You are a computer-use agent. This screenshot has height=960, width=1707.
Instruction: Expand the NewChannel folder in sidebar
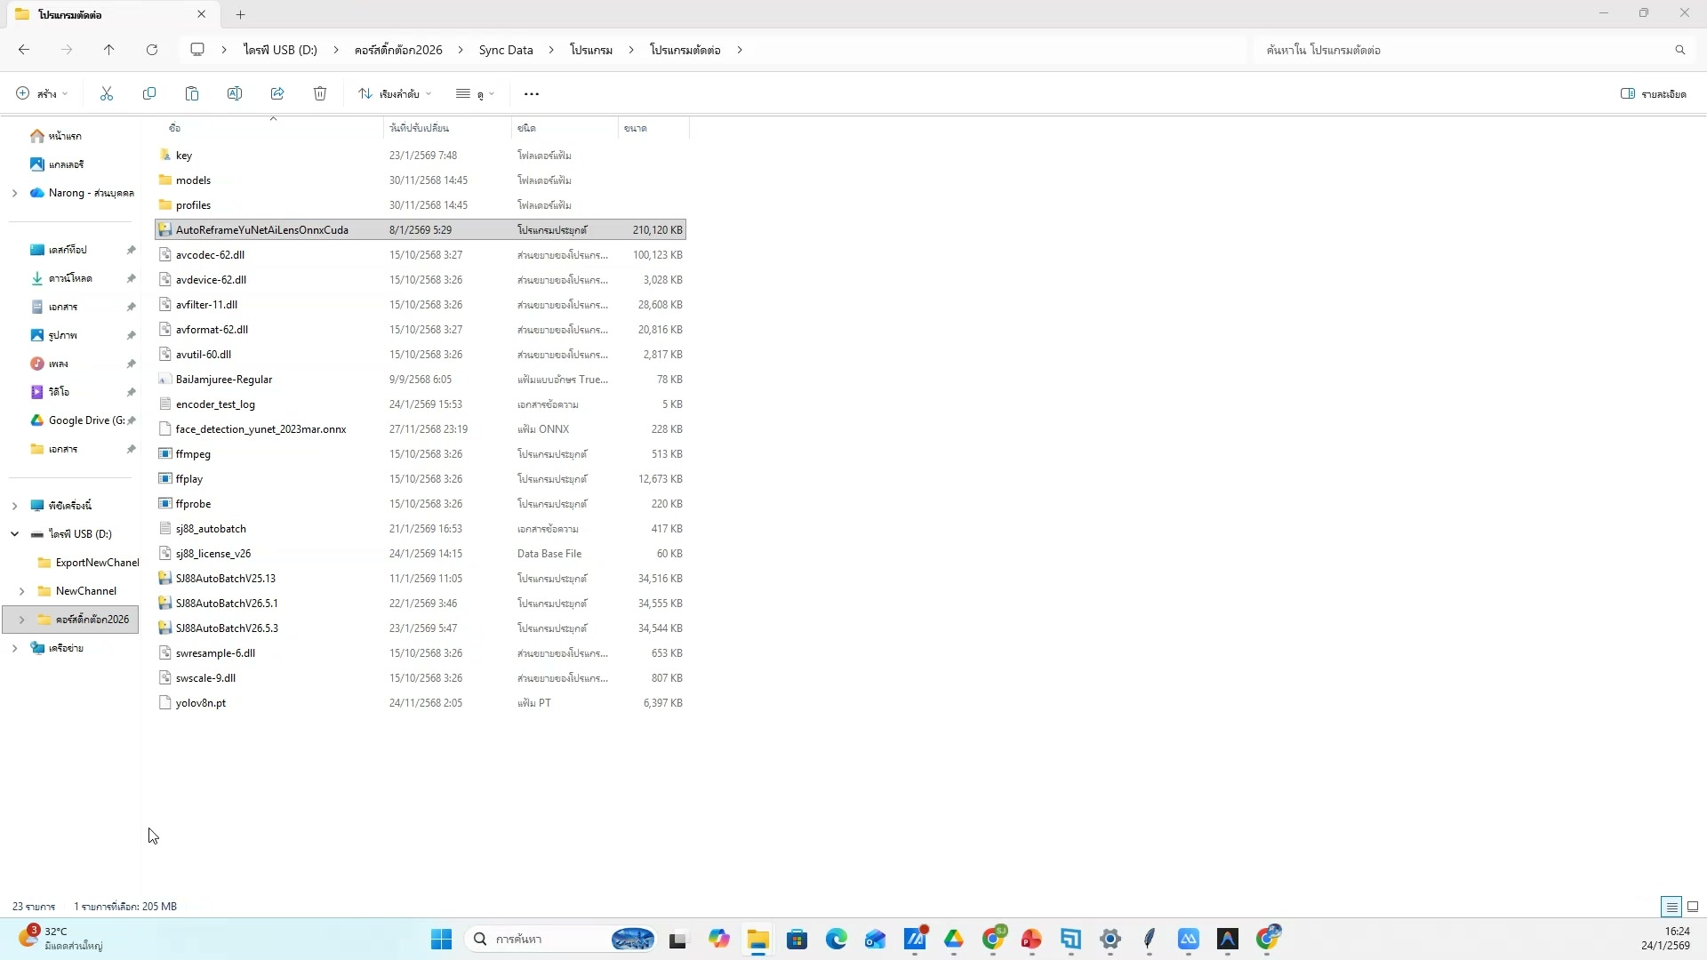pyautogui.click(x=23, y=590)
